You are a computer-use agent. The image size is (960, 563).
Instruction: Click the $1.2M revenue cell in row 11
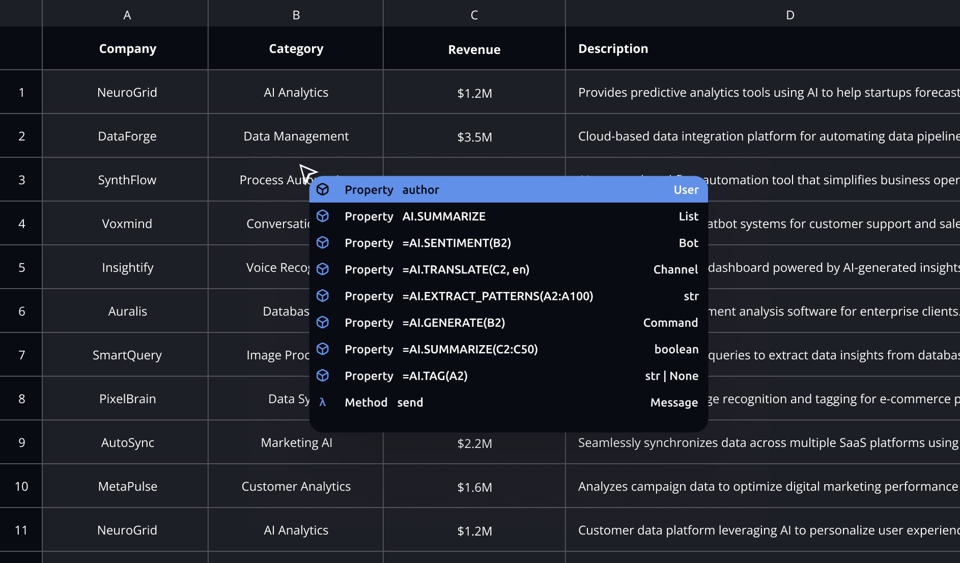(474, 530)
